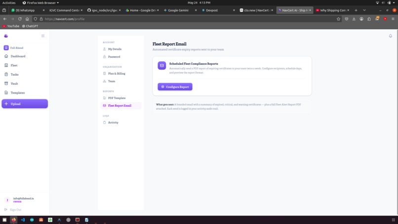Open Firefox Web Browser app menu
This screenshot has height=224, width=398.
click(40, 2)
